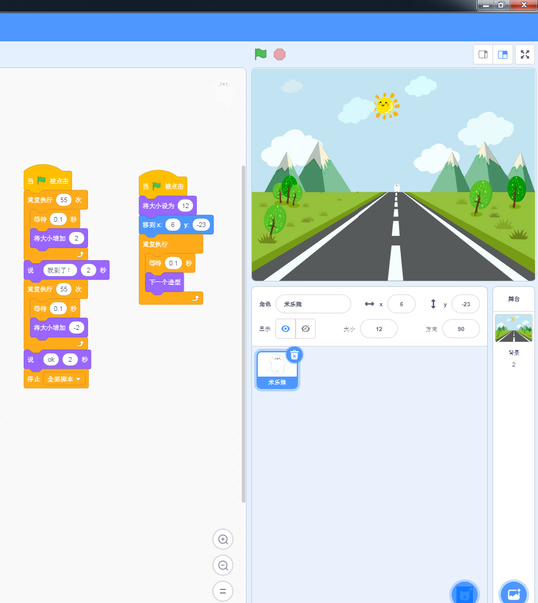This screenshot has height=603, width=538.
Task: Hide the sprite using the crossed-eye icon
Action: (x=305, y=329)
